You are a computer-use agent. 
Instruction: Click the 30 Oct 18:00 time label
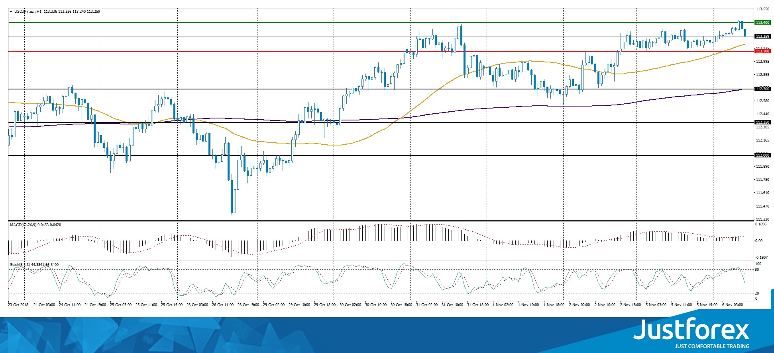pos(401,305)
